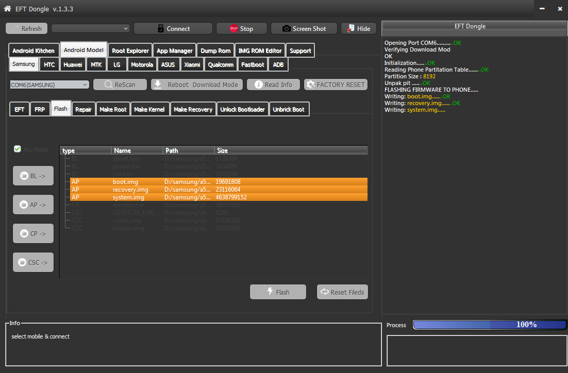Image resolution: width=568 pixels, height=373 pixels.
Task: Select the HTC brand tab
Action: (x=49, y=65)
